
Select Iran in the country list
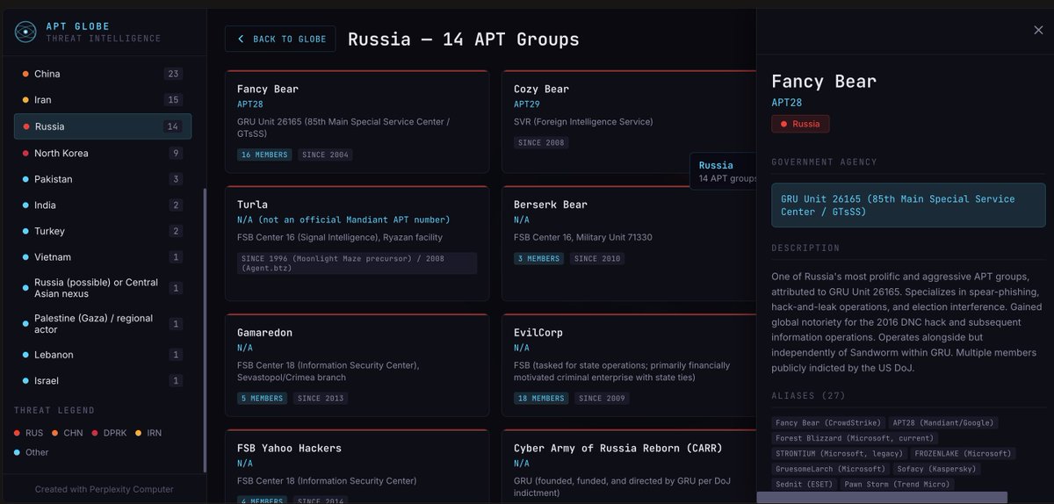pyautogui.click(x=103, y=100)
